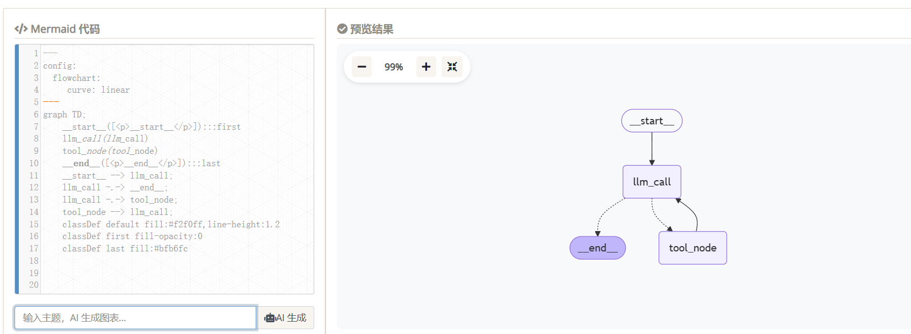Focus the AI topic input field
The width and height of the screenshot is (911, 334).
pyautogui.click(x=135, y=318)
